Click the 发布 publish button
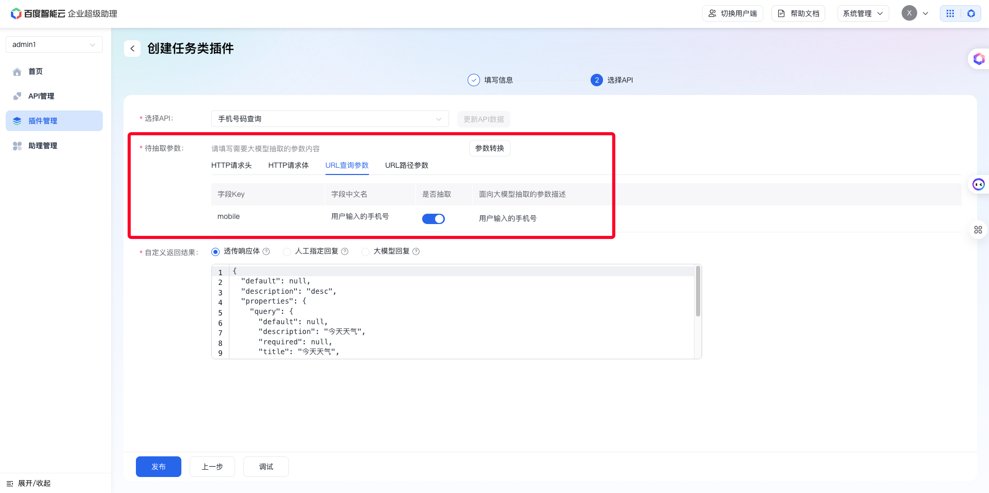Viewport: 989px width, 493px height. tap(159, 467)
